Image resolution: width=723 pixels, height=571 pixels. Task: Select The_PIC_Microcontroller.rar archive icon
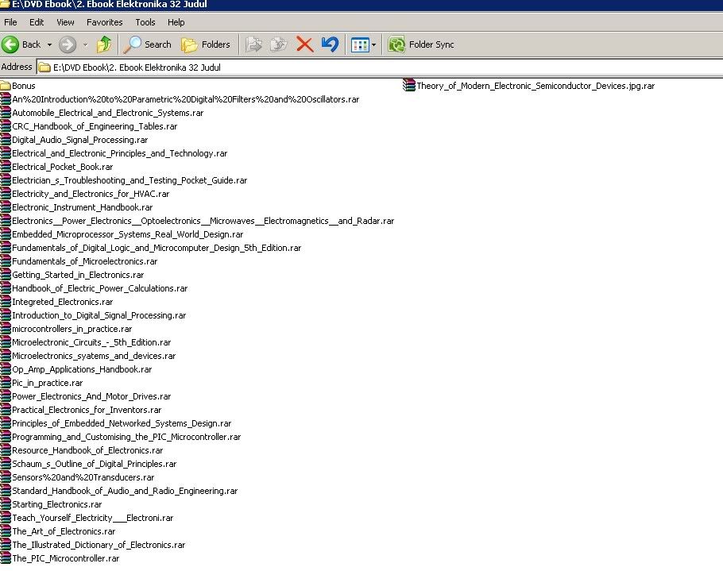[x=6, y=558]
